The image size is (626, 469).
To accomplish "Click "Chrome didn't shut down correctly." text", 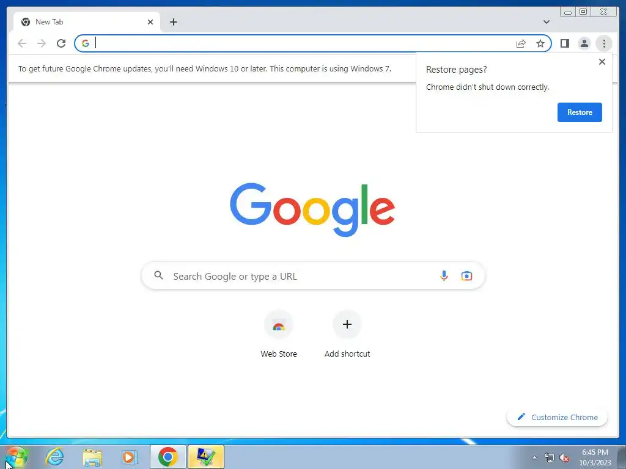I will coord(487,87).
